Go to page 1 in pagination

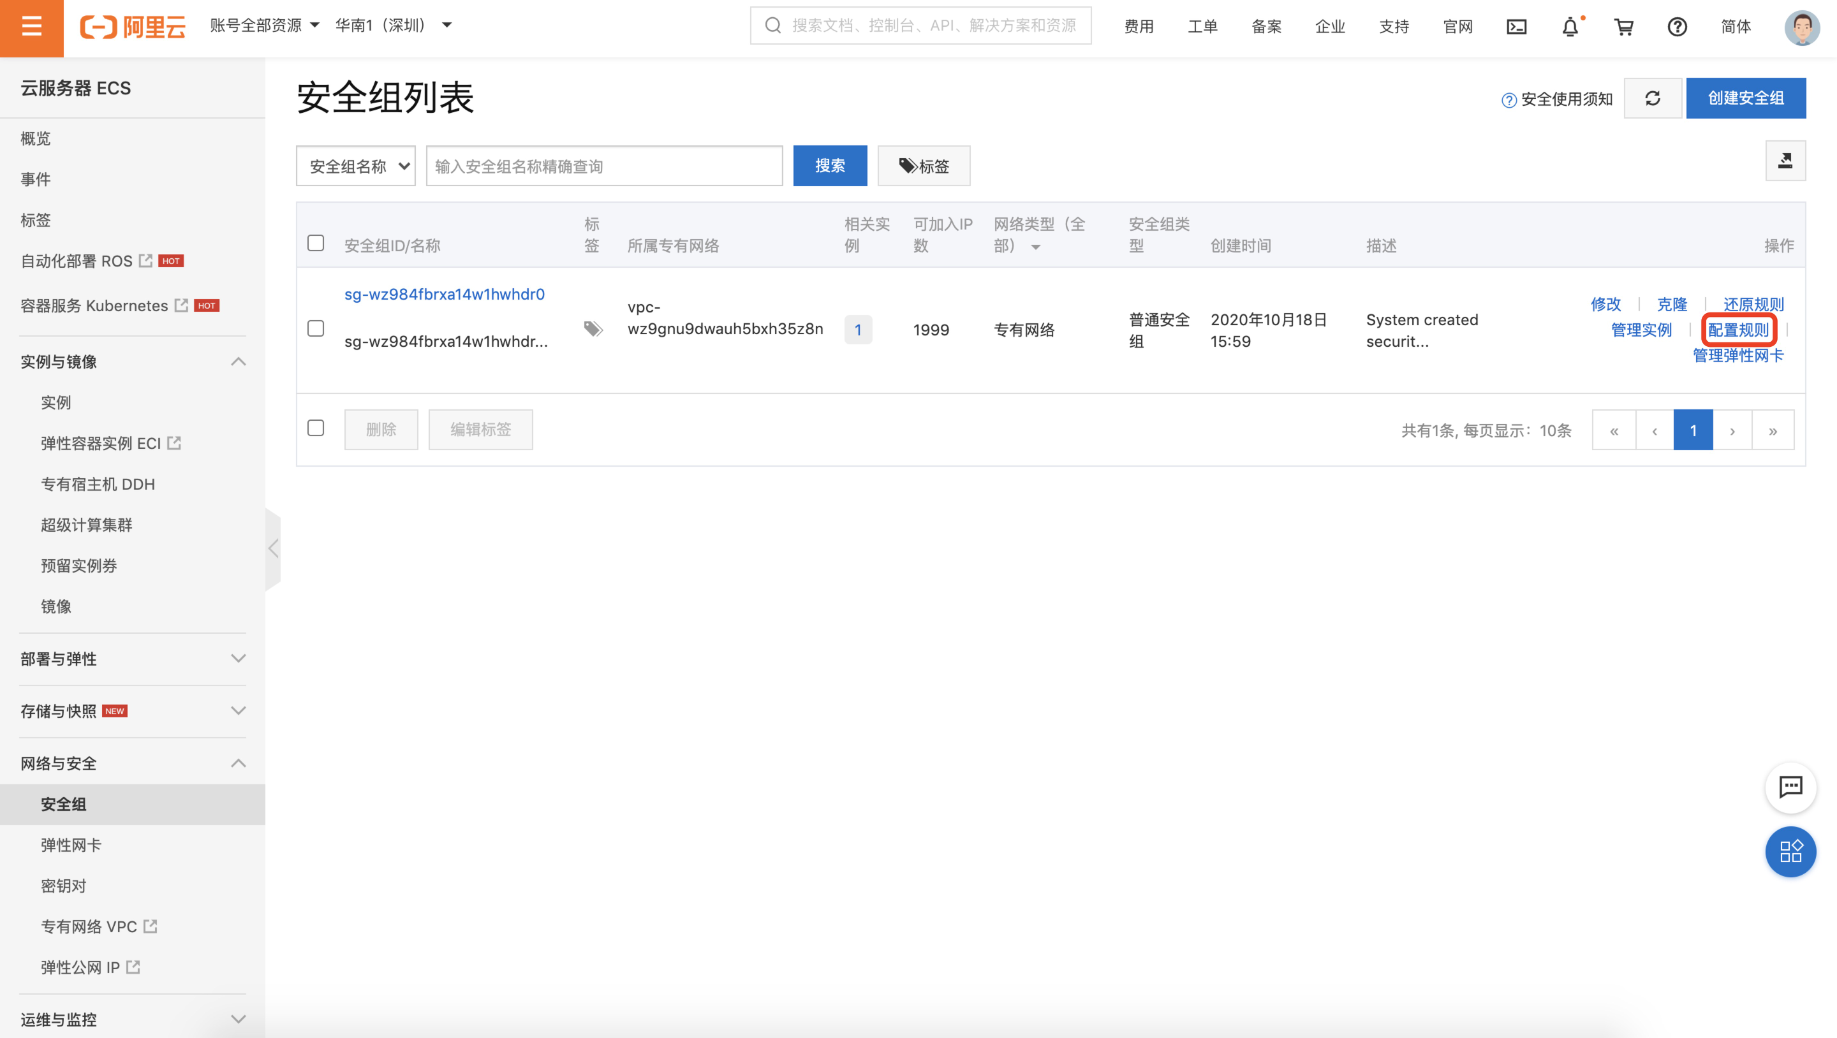(1693, 430)
